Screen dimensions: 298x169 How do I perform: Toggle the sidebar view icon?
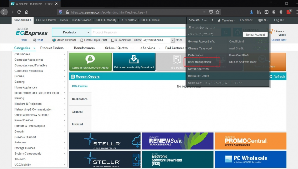coord(266,12)
